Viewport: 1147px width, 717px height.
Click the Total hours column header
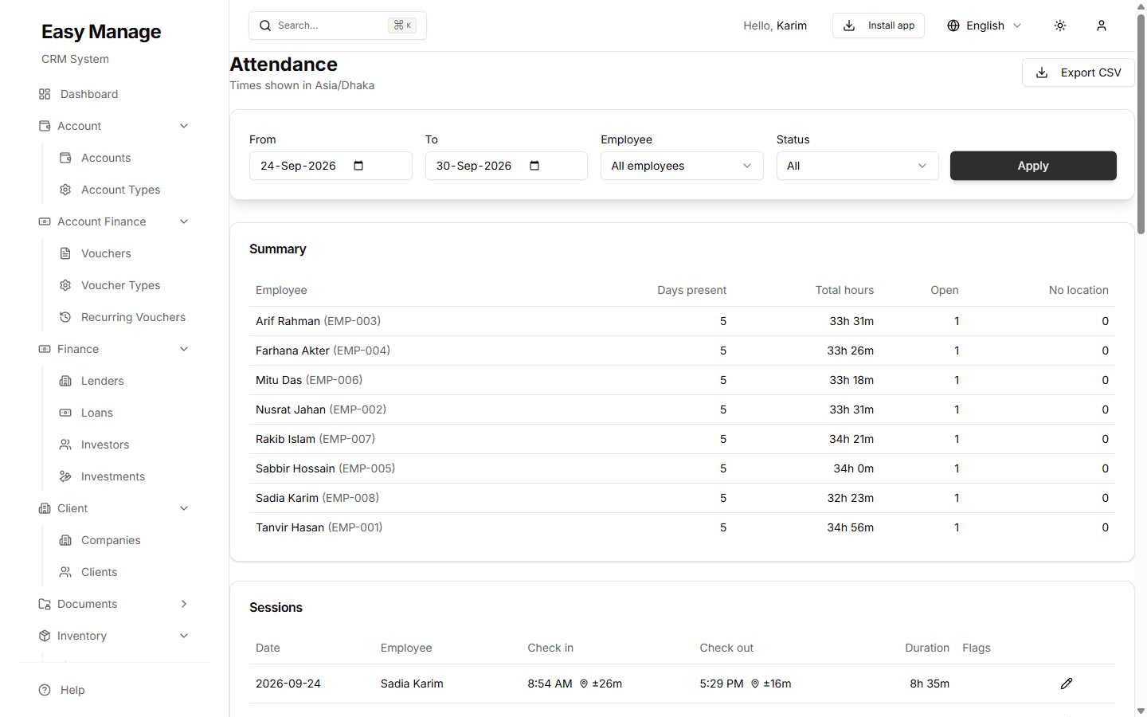[844, 290]
